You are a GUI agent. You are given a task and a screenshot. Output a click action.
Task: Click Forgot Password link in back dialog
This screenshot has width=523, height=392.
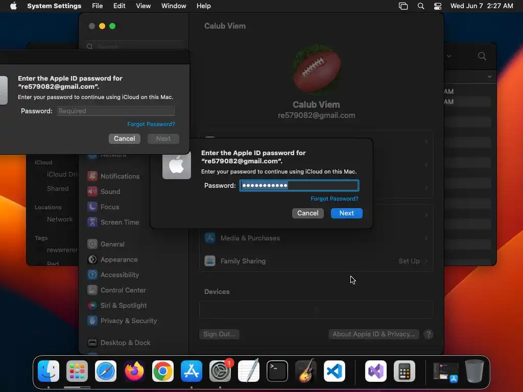pos(151,124)
